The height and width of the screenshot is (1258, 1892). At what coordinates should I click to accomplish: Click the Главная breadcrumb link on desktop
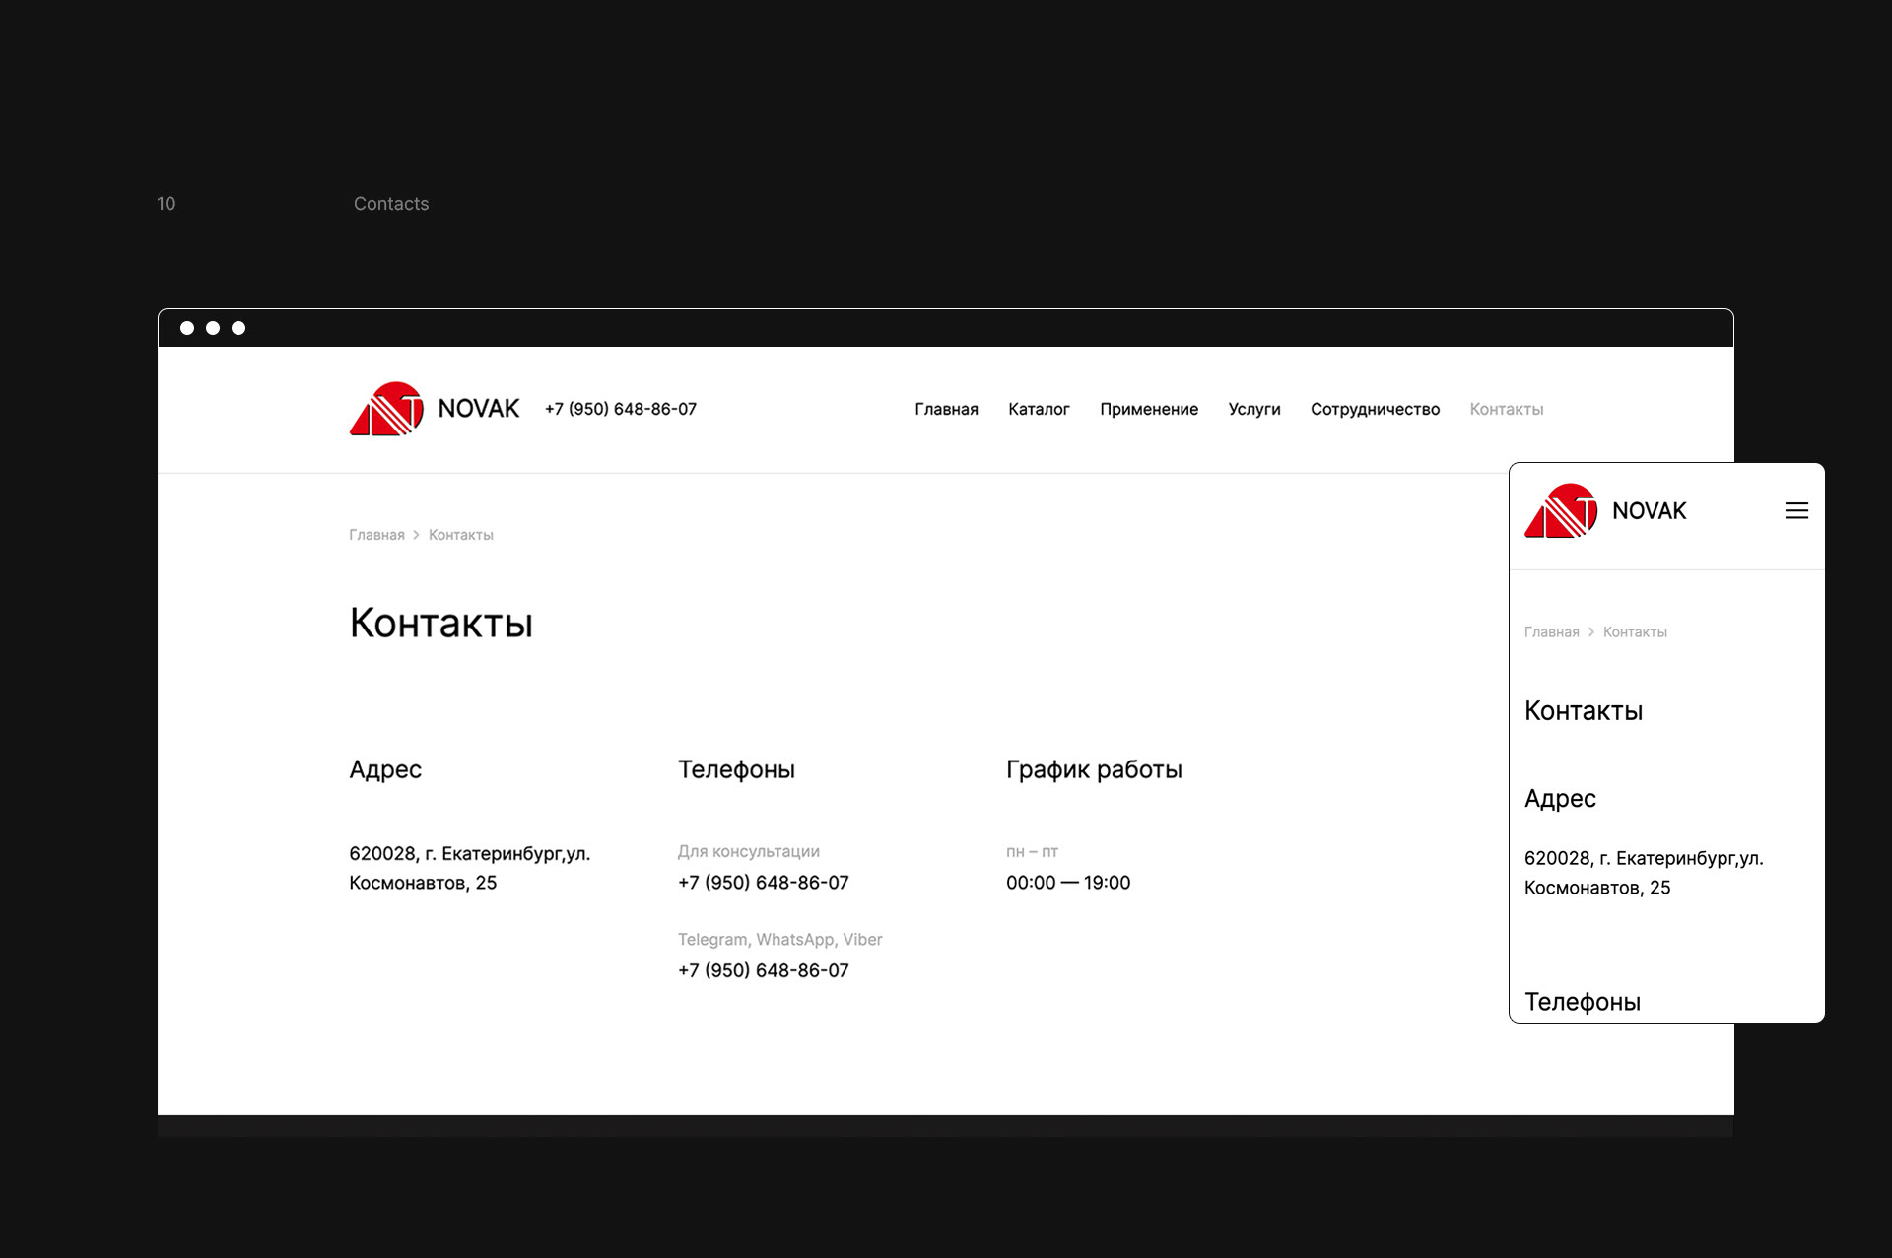(376, 535)
